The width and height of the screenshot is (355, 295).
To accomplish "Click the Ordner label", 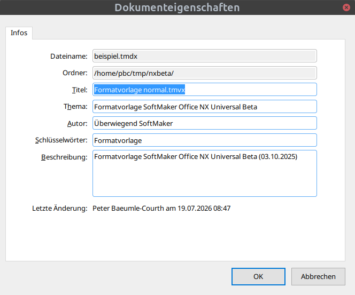I will (x=75, y=73).
